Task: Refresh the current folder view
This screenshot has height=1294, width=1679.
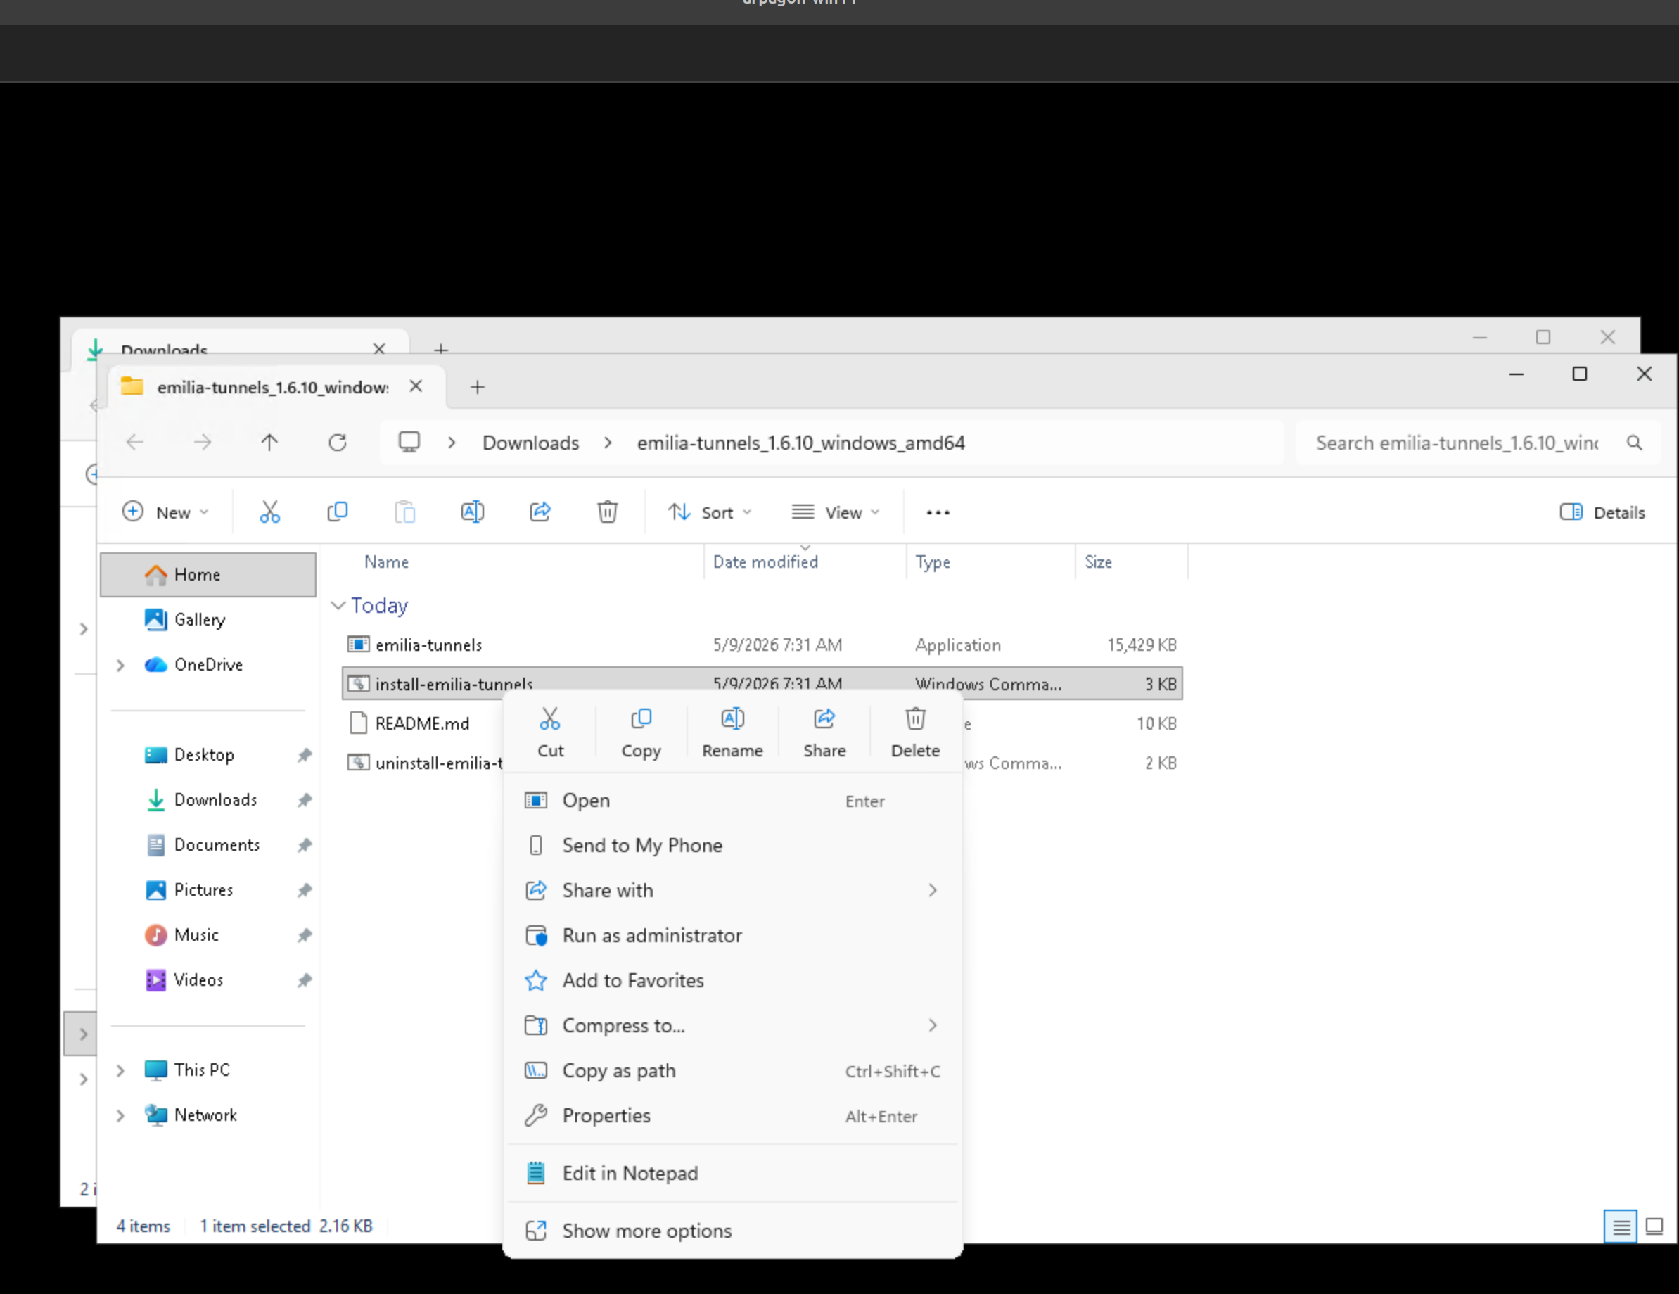Action: pos(338,443)
